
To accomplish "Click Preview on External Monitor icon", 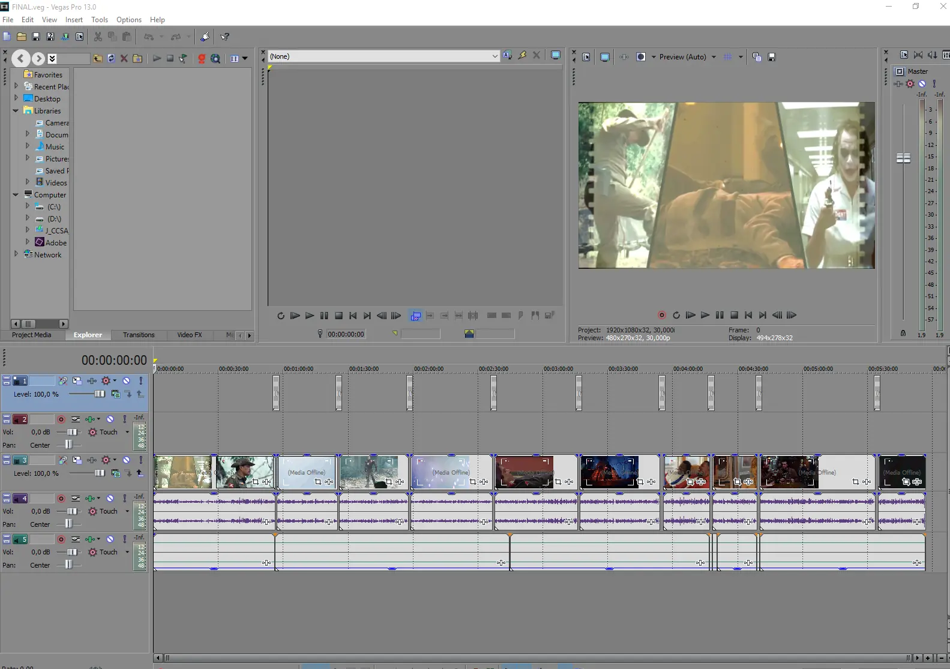I will tap(605, 57).
